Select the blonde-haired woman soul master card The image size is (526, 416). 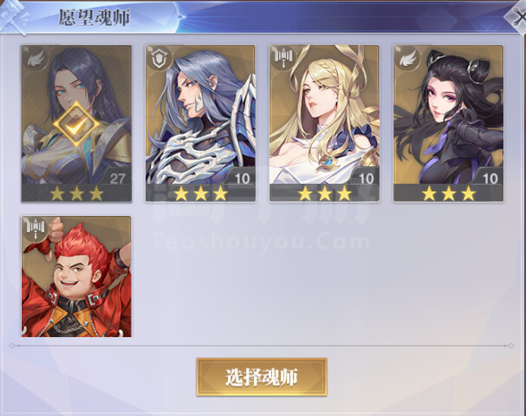pos(324,123)
